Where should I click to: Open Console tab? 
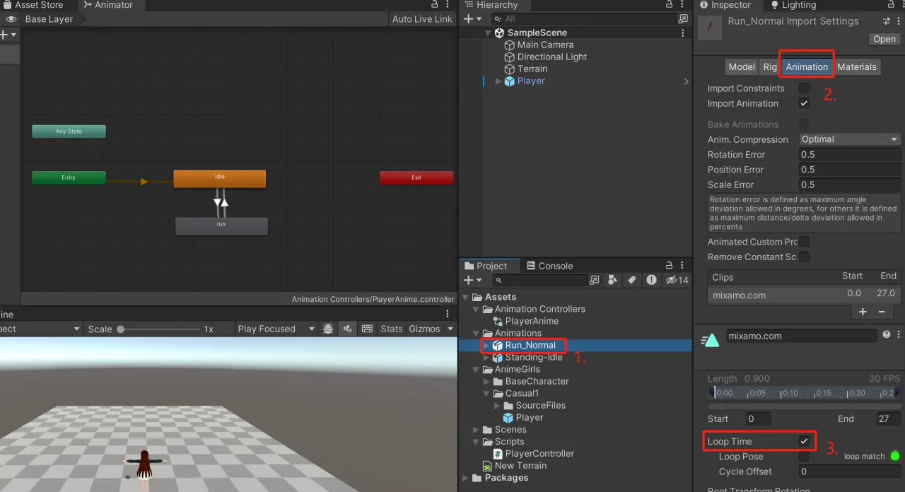tap(549, 266)
